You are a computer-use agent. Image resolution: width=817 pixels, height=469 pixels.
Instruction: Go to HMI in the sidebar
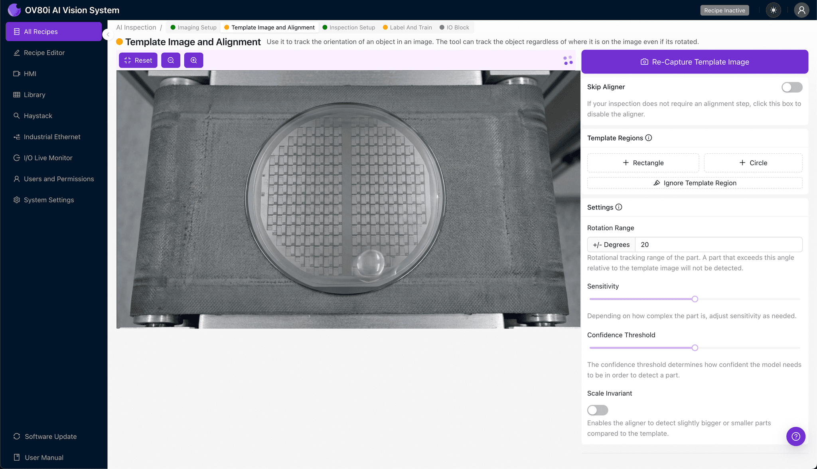[53, 74]
